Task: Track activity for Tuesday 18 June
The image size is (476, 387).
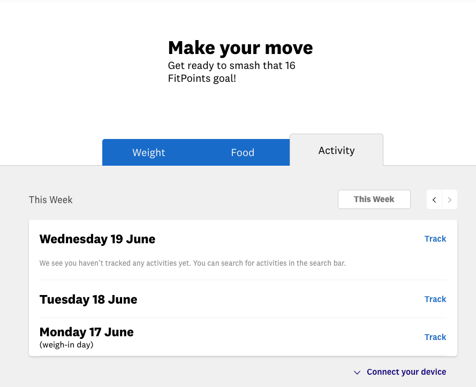Action: (435, 299)
